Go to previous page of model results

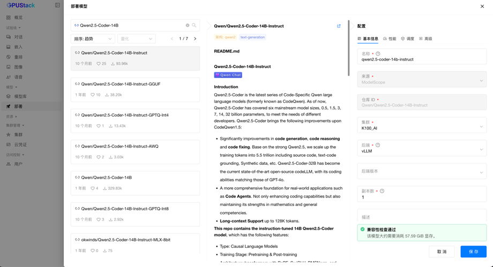[172, 39]
